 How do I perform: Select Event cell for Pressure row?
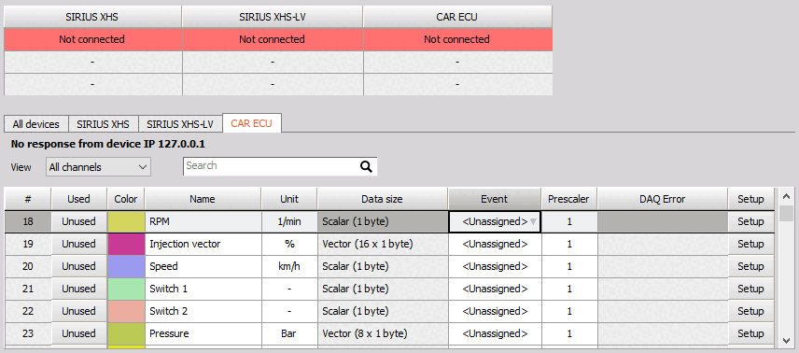tap(495, 333)
